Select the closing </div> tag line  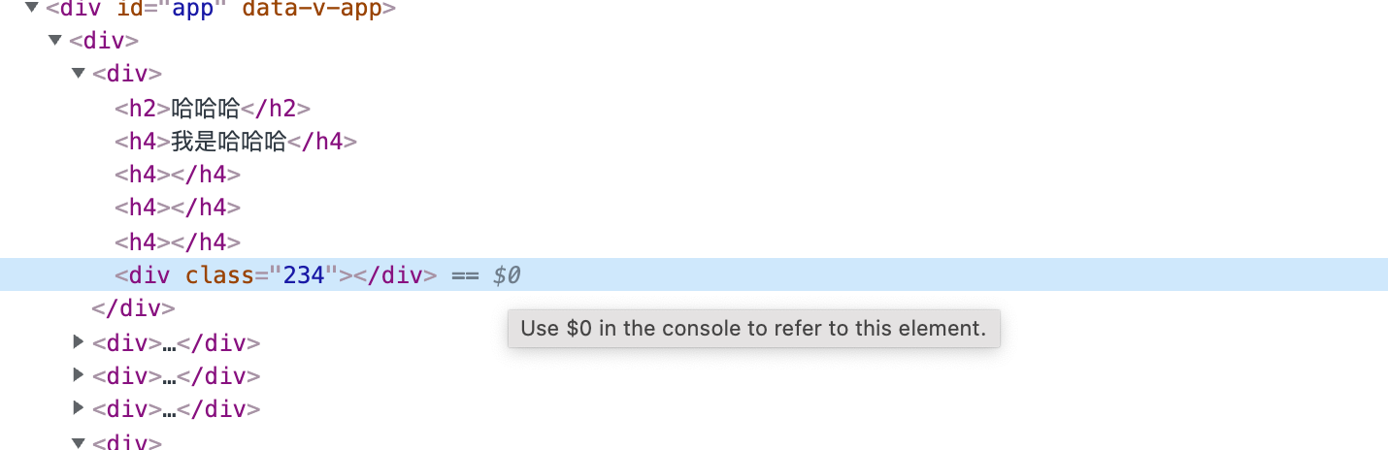point(133,308)
